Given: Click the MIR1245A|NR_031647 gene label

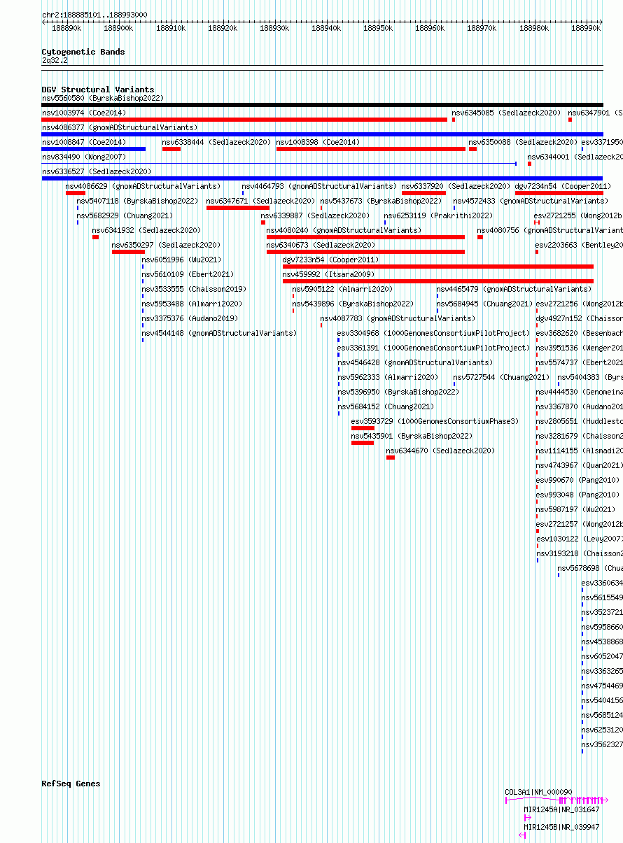Looking at the screenshot, I should (562, 809).
